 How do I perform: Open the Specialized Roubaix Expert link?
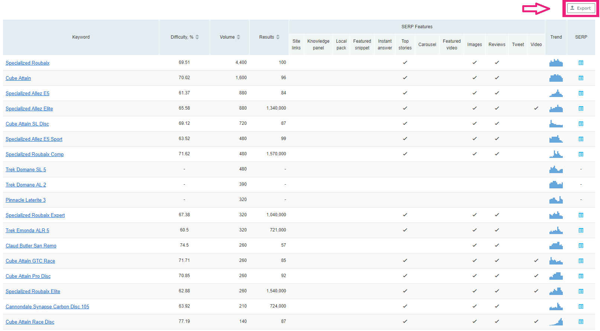pos(35,215)
